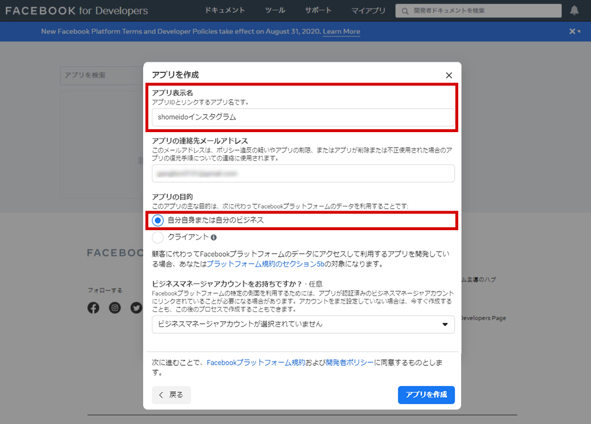
Task: Open the サポート menu
Action: tap(318, 10)
